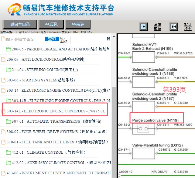The height and width of the screenshot is (178, 195).
Task: Click document icon for 303-14E PV8 5.0L
Action: pyautogui.click(x=3, y=111)
